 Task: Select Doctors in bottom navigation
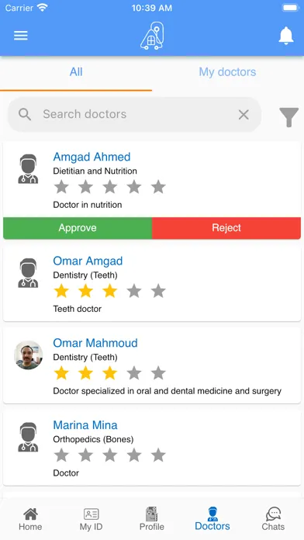(212, 519)
